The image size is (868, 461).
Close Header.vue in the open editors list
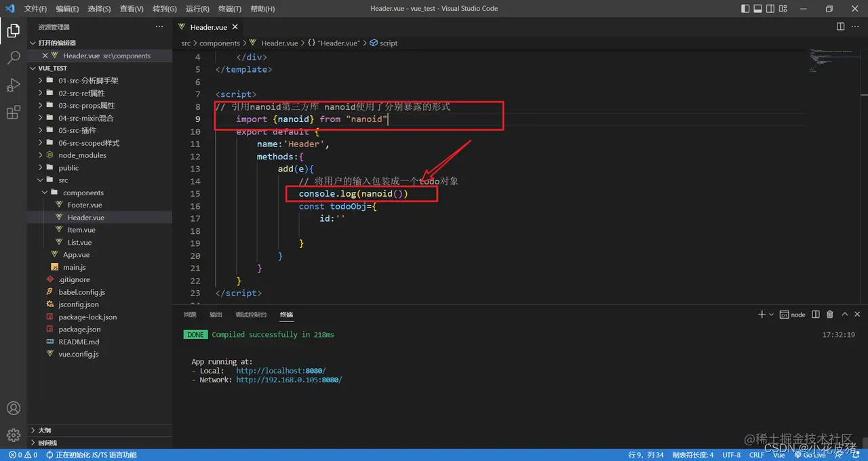45,56
